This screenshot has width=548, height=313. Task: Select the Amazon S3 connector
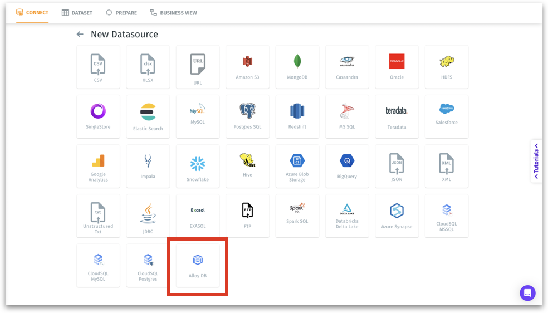tap(247, 67)
